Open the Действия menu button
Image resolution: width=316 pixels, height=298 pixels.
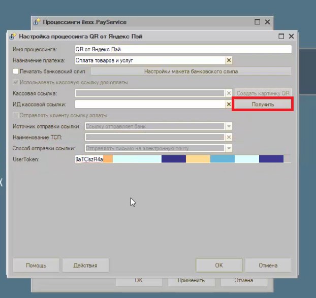[85, 266]
